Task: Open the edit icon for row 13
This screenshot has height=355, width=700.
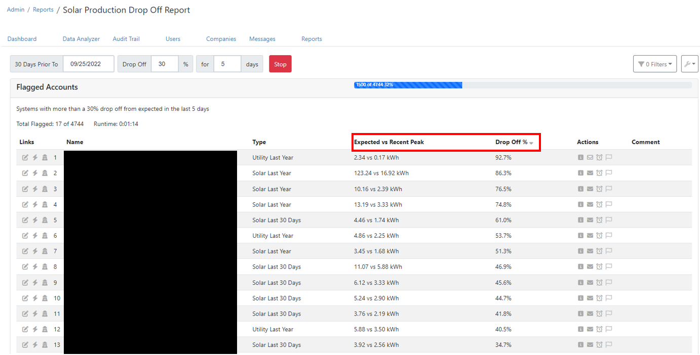Action: (25, 345)
